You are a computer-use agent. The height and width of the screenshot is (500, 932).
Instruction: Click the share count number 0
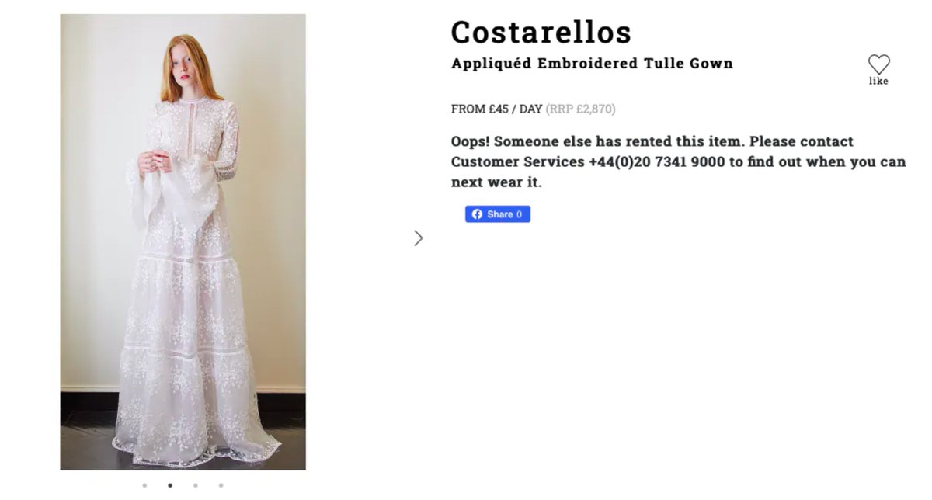[519, 214]
